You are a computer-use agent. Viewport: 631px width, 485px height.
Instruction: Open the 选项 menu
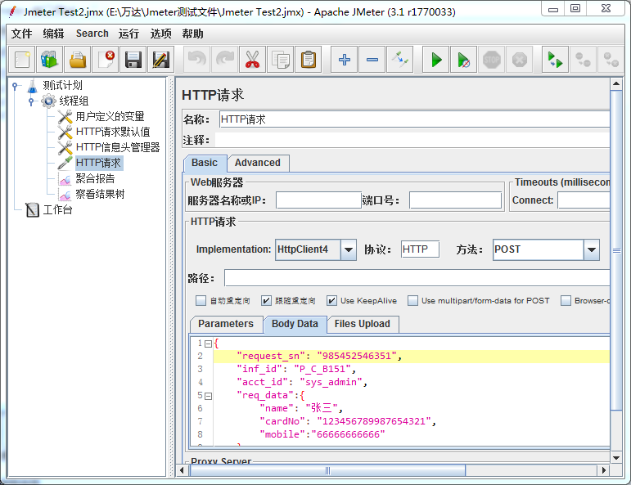[x=160, y=34]
